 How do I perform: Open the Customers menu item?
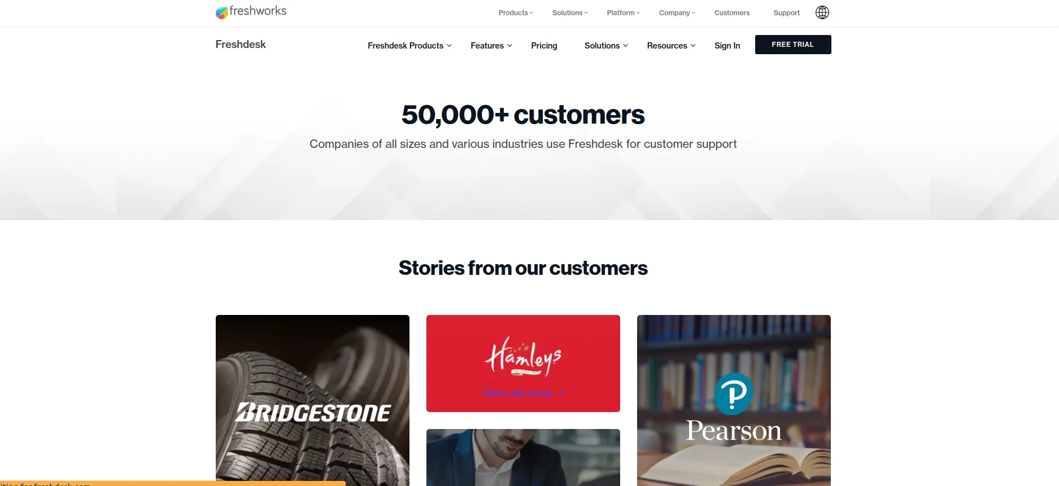731,13
